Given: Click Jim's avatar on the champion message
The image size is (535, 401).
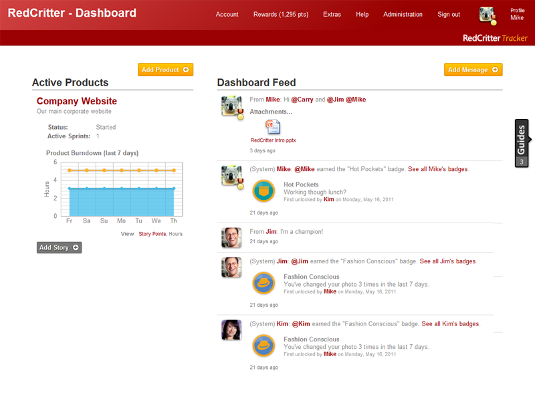Looking at the screenshot, I should coord(231,238).
